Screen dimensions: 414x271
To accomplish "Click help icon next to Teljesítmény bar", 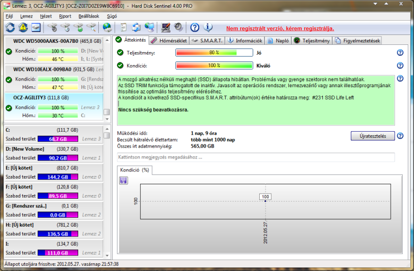I will tap(400, 53).
